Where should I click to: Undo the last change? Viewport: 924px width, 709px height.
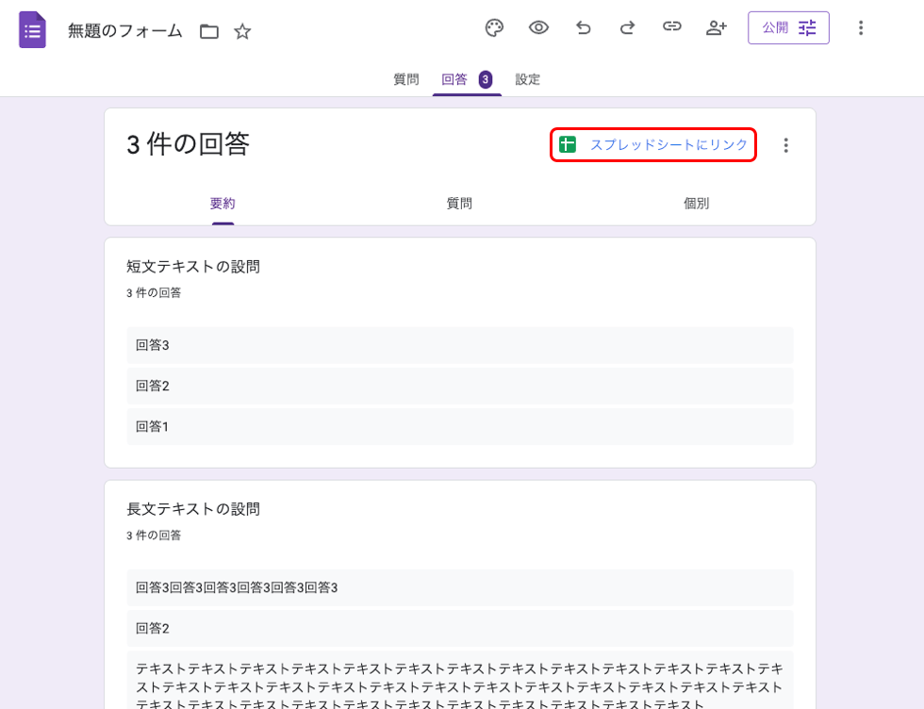(583, 27)
